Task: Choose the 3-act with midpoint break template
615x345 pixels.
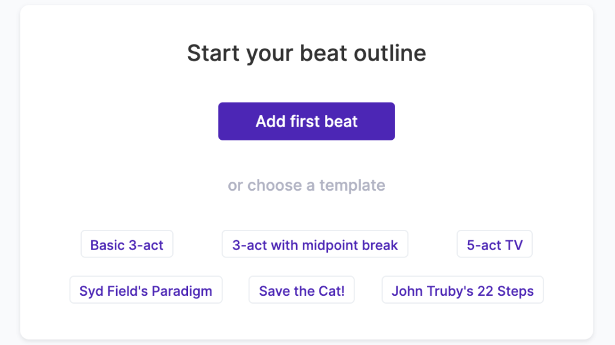Action: tap(315, 244)
